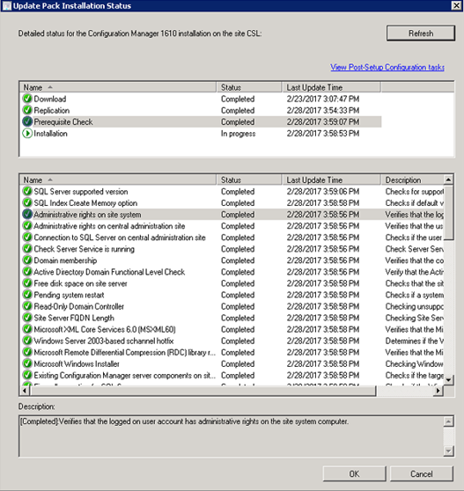
Task: Click the check icon for Administrative rights on site system
Action: tap(27, 215)
